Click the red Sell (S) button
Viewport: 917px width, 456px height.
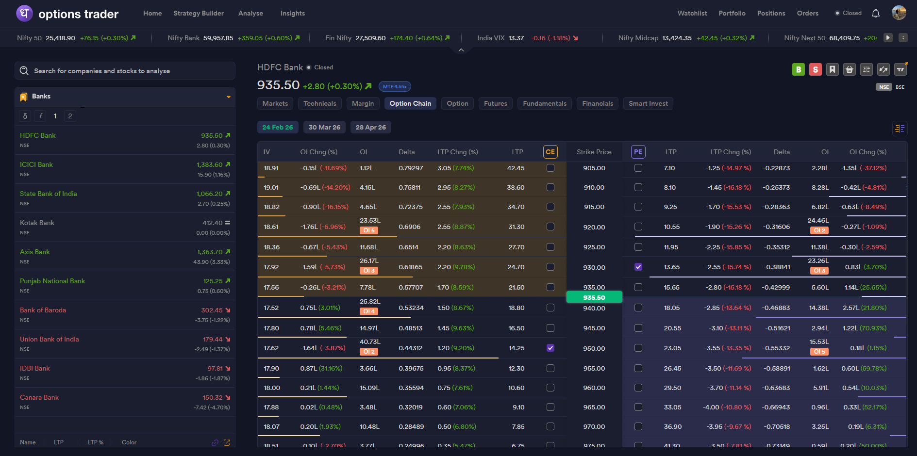pyautogui.click(x=815, y=69)
